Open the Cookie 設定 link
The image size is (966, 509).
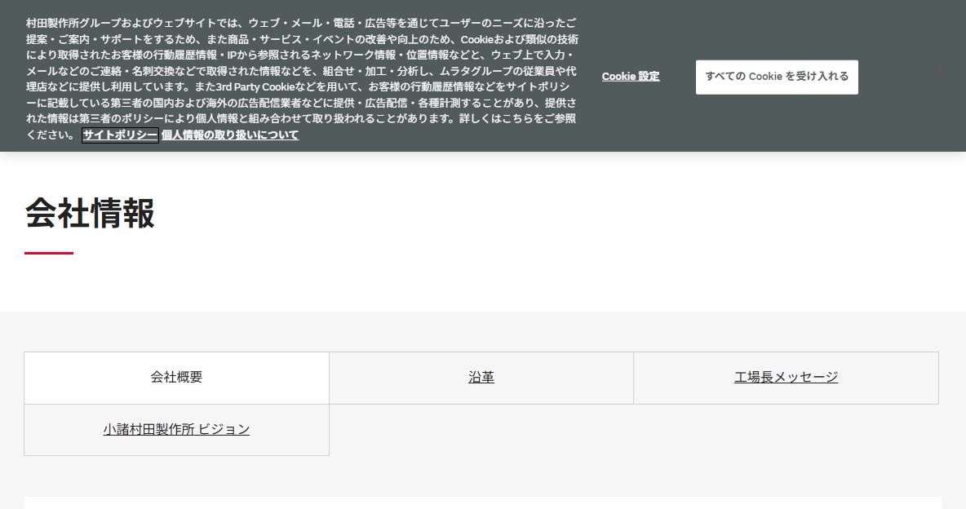(x=631, y=77)
